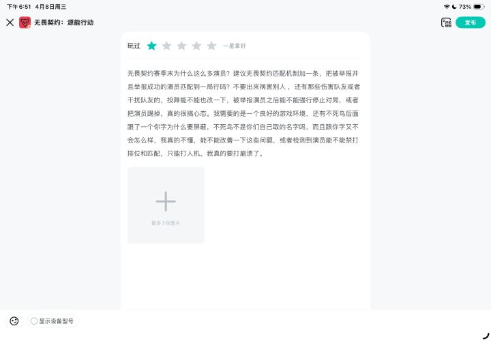The image size is (491, 341).
Task: Tap the clock showing 下午6:51
Action: (x=19, y=7)
